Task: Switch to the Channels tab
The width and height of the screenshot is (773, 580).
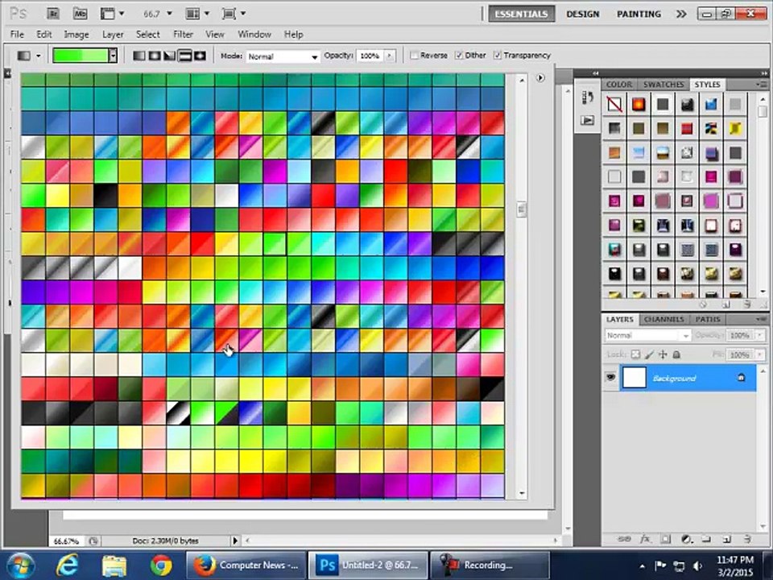Action: 663,319
